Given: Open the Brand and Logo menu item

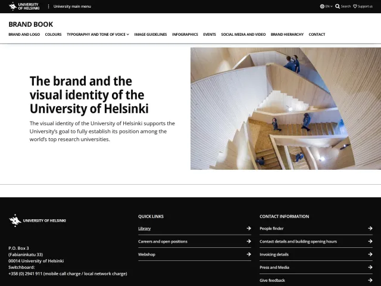Looking at the screenshot, I should click(24, 35).
